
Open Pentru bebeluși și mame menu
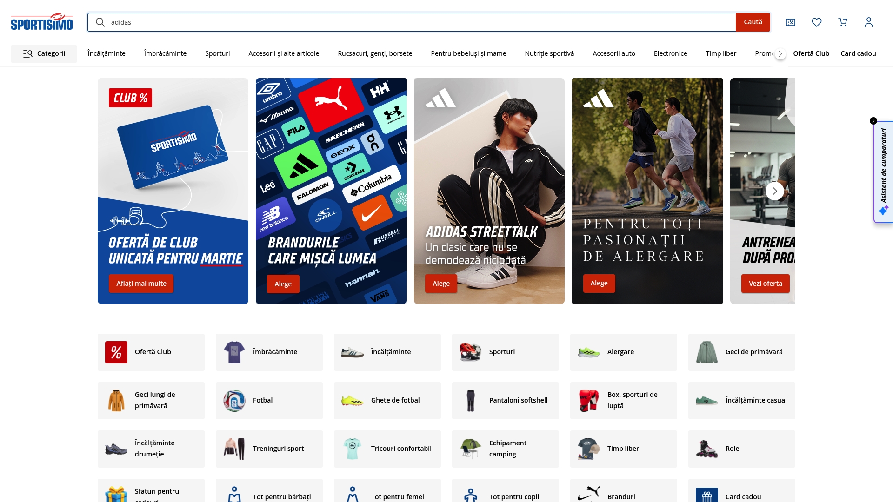coord(468,53)
